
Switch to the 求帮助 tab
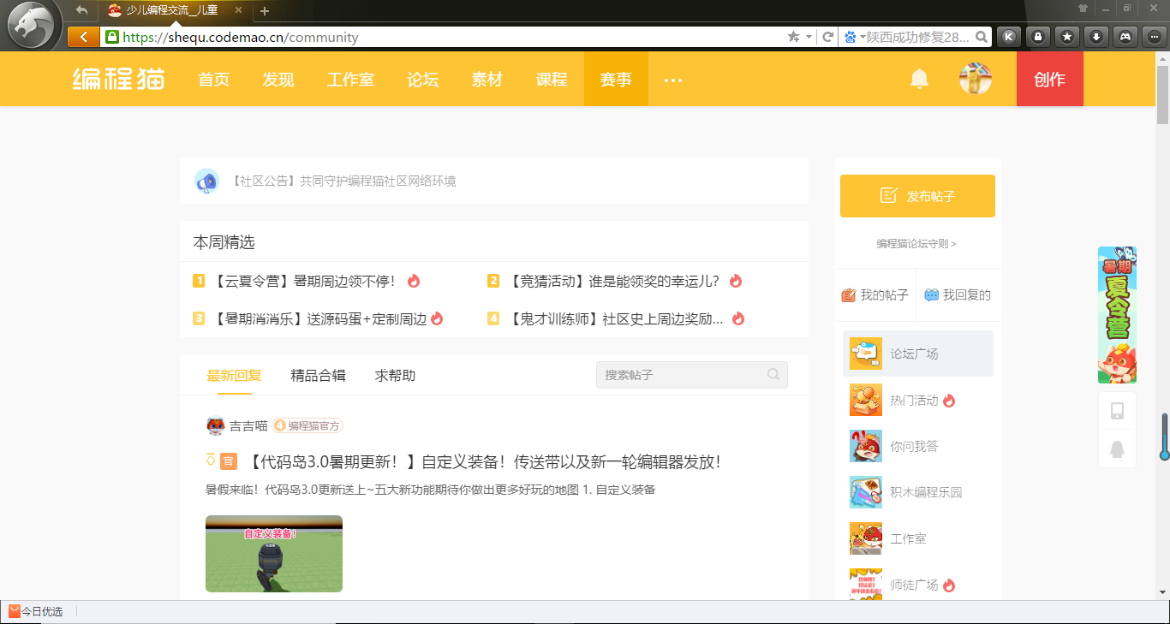[395, 375]
